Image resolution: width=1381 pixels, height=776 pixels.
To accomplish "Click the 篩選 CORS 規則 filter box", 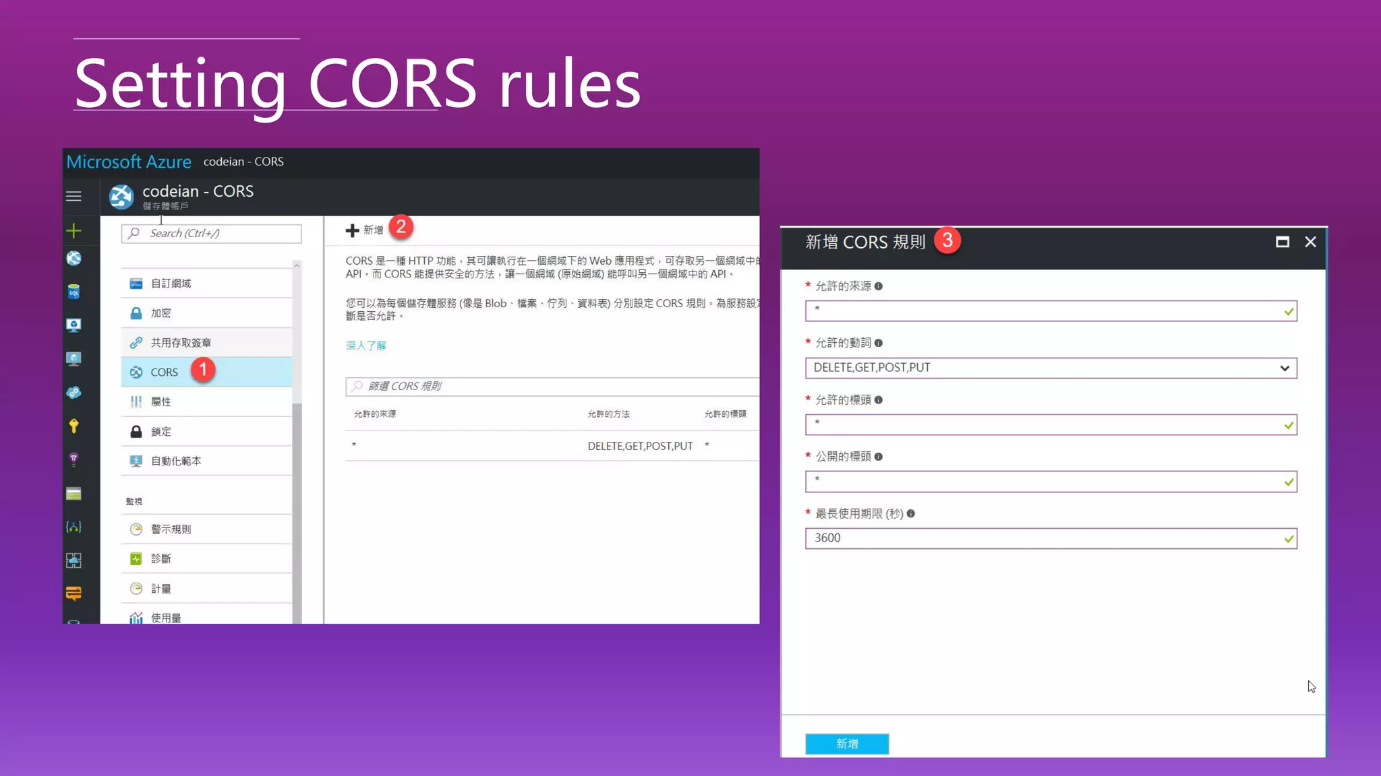I will 553,386.
